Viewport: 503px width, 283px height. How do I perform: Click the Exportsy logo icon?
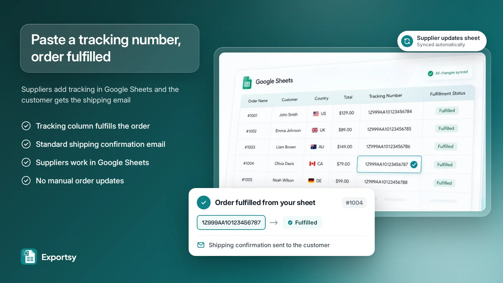[x=29, y=257]
